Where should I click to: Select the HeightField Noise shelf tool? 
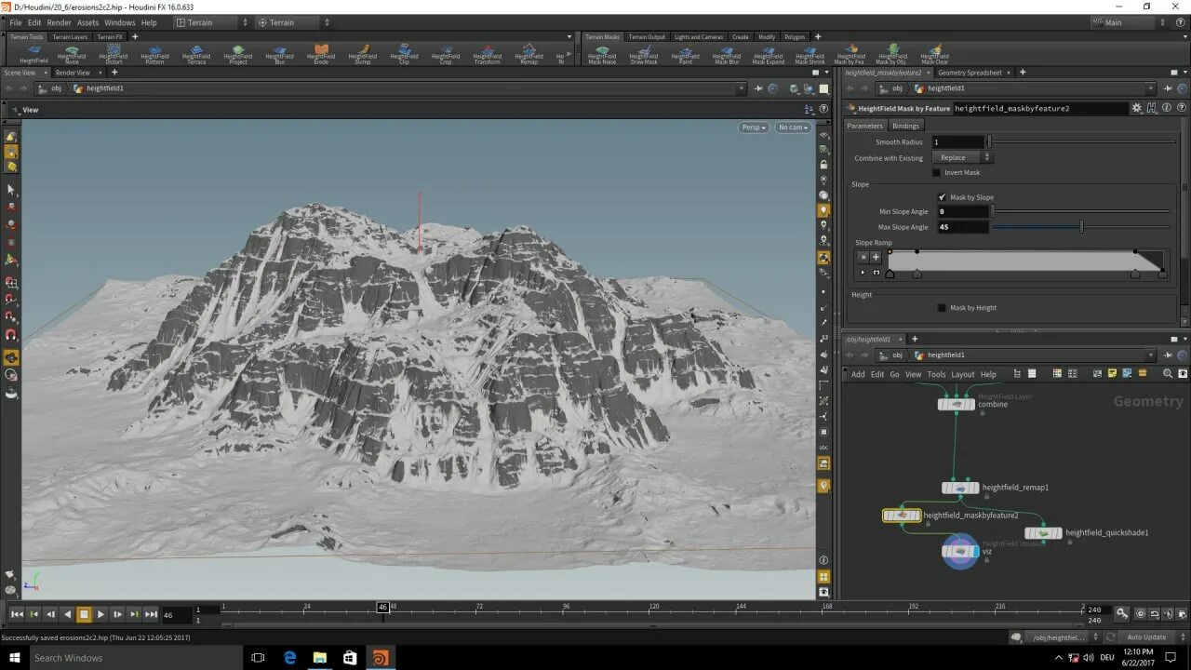72,55
